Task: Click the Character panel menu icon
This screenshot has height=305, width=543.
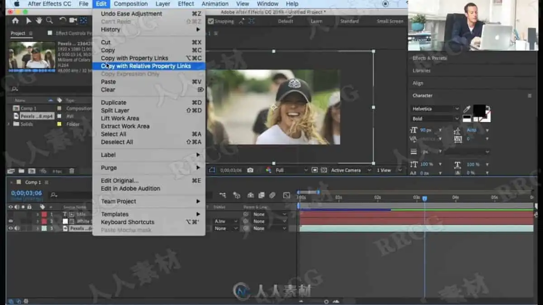Action: [x=529, y=96]
